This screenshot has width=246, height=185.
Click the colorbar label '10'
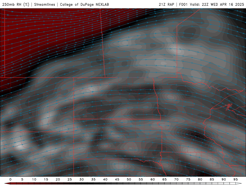[x=34, y=179]
